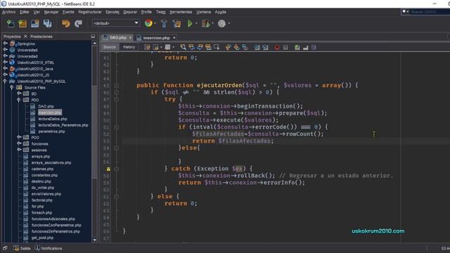
Task: Switch to the Prestaciones panel tab
Action: [41, 37]
